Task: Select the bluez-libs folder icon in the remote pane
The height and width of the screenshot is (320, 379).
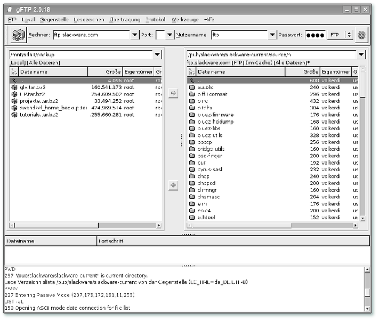Action: (192, 128)
